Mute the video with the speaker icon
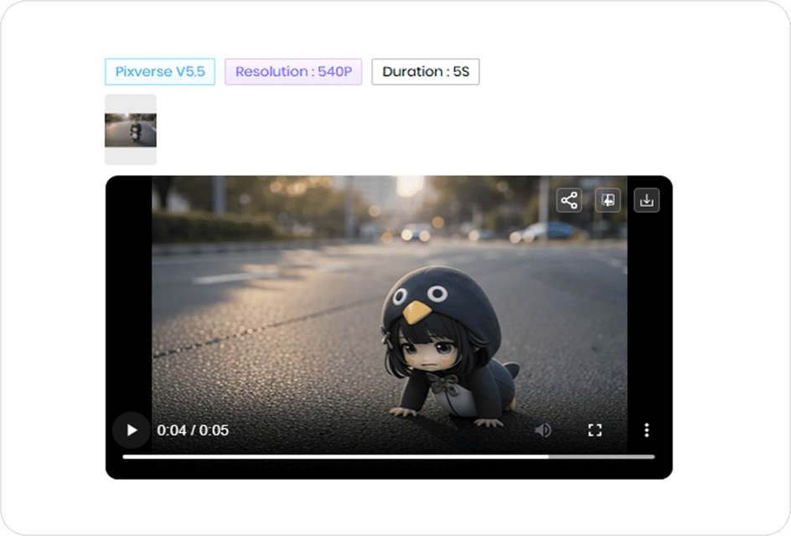791x536 pixels. [x=543, y=430]
